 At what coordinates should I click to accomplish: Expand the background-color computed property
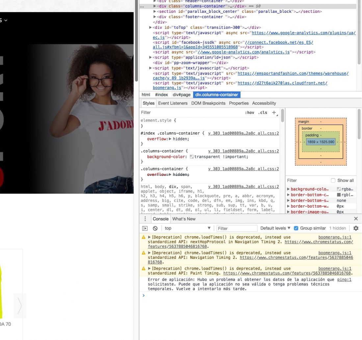pyautogui.click(x=288, y=189)
